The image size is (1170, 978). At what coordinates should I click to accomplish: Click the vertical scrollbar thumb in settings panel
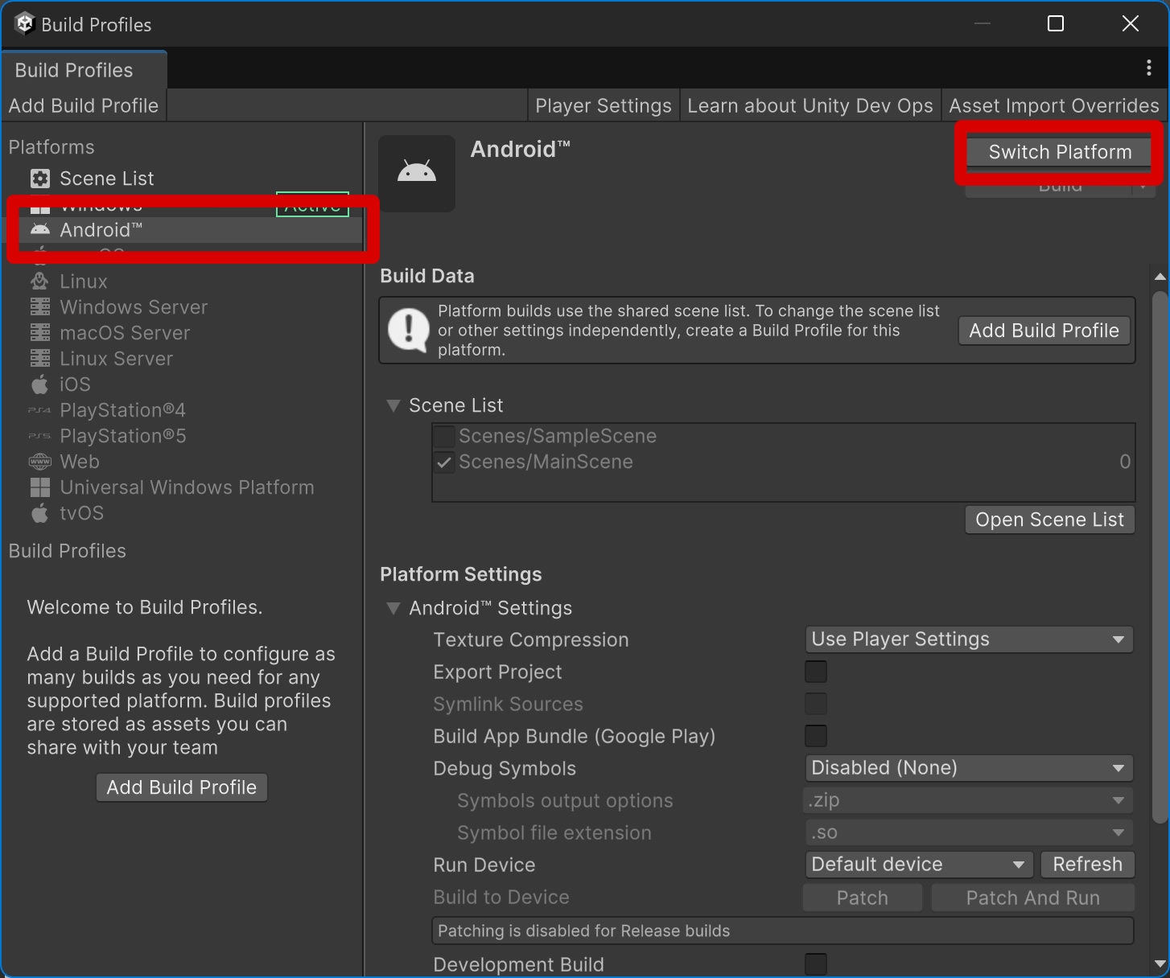(1160, 557)
